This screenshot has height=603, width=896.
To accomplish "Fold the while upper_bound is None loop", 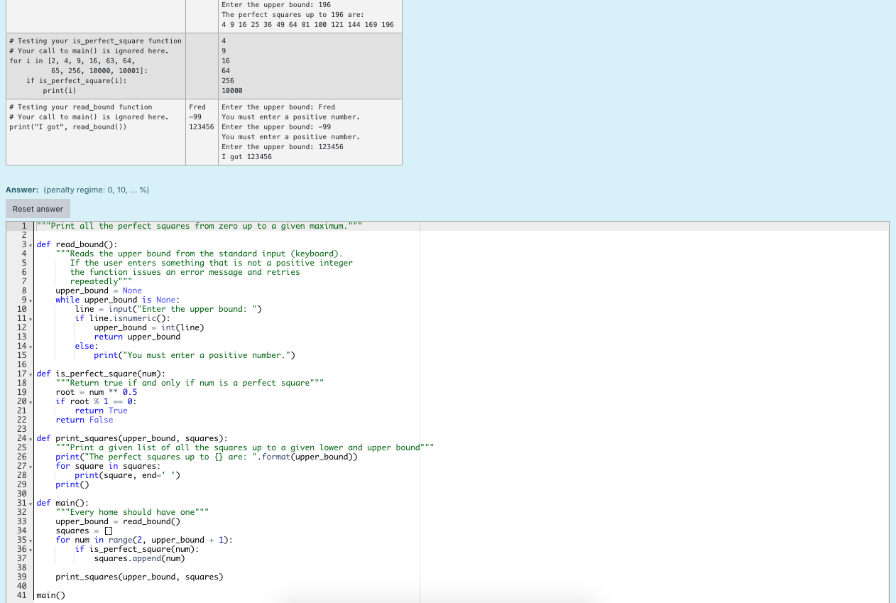I will click(x=31, y=300).
